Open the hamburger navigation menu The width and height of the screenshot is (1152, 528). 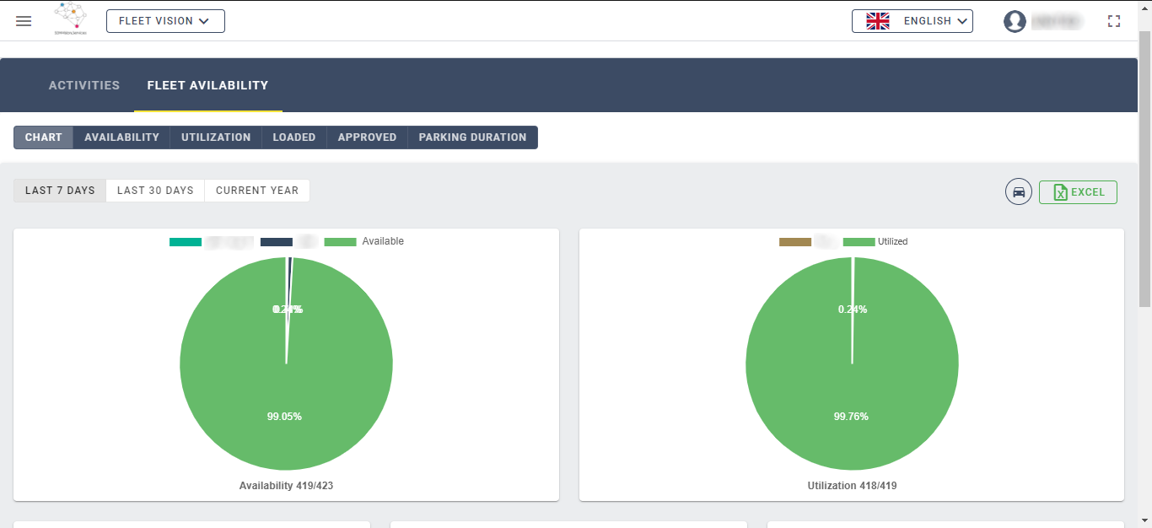[24, 21]
